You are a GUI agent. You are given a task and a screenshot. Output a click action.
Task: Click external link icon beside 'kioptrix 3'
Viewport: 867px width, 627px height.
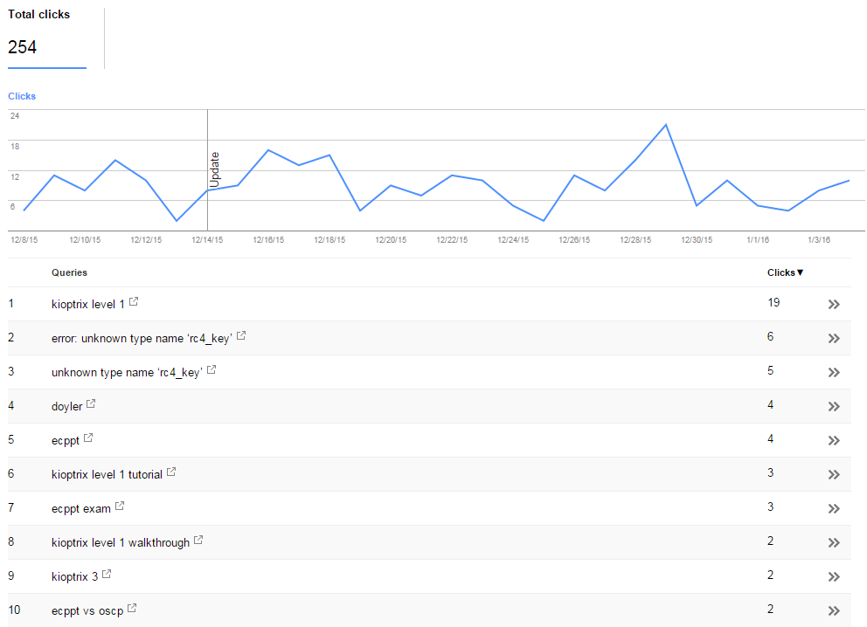click(107, 574)
